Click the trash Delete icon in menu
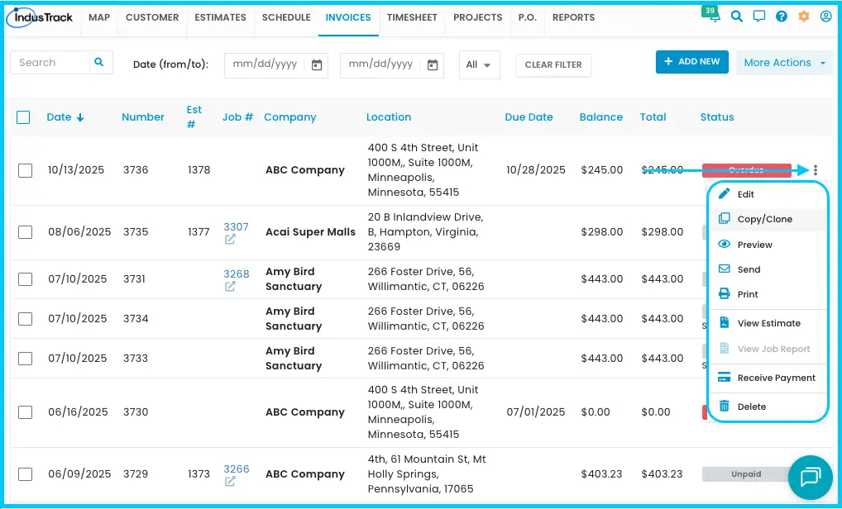 [x=724, y=406]
